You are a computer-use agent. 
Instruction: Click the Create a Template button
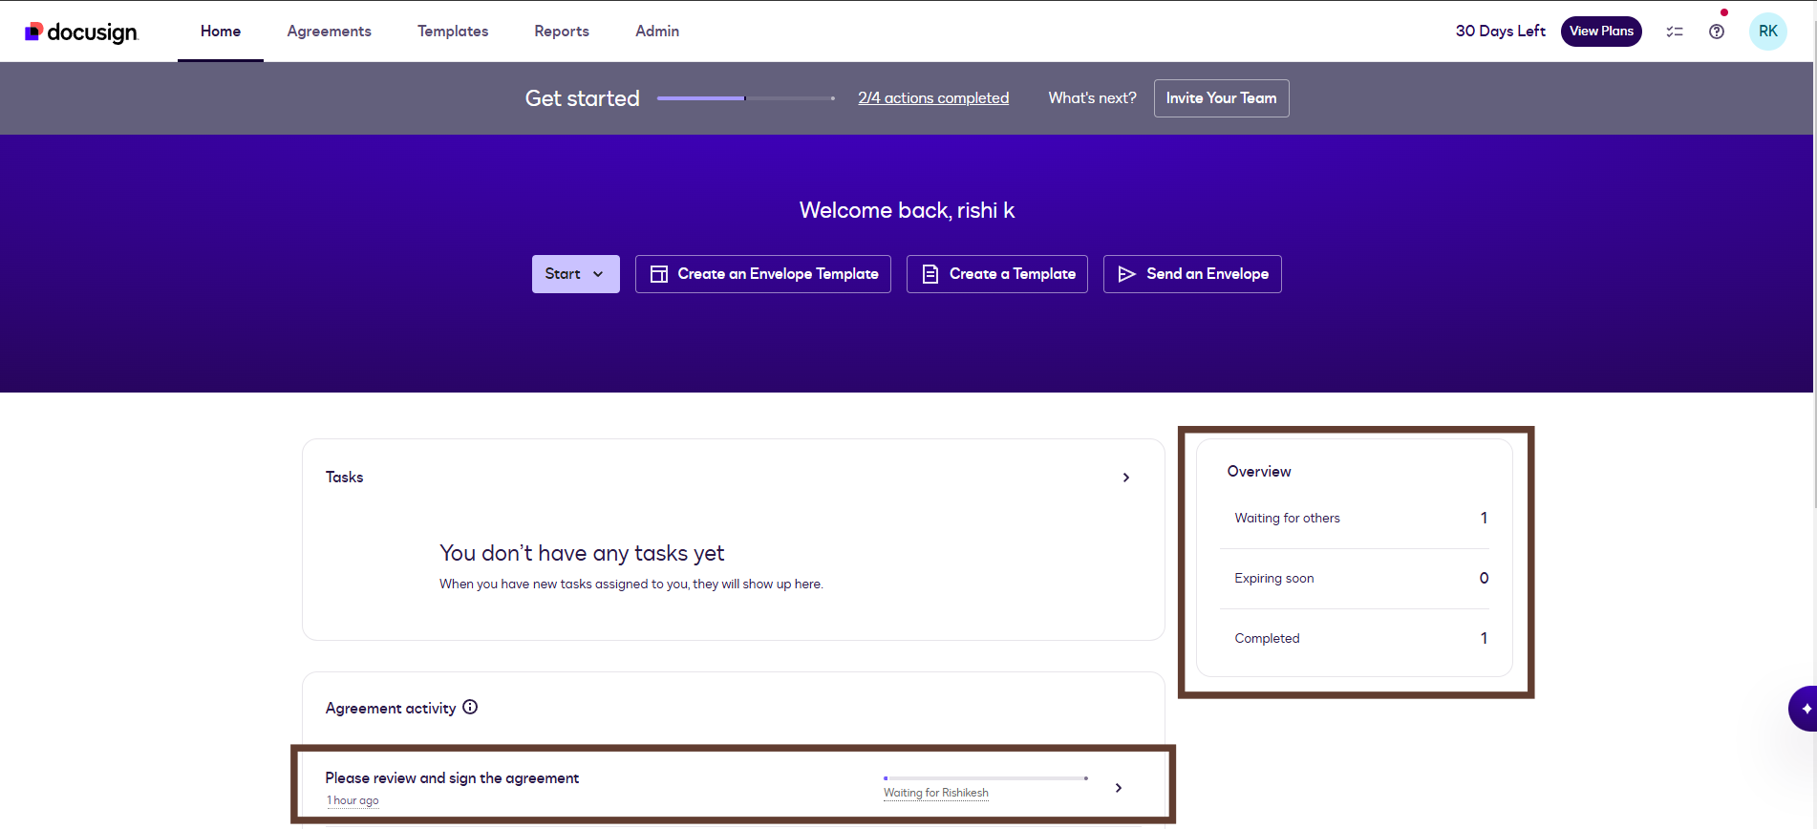click(996, 274)
